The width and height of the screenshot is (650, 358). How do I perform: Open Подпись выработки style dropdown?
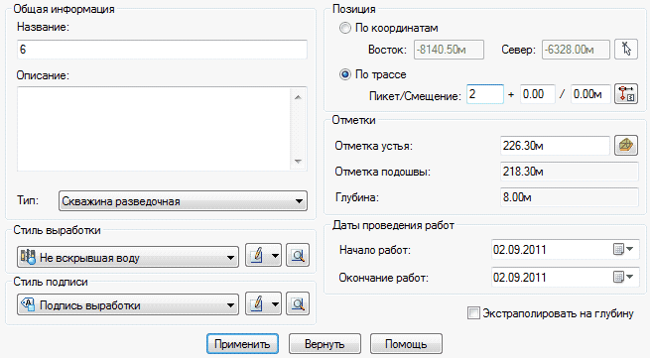point(128,305)
